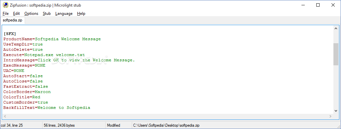Click the AutoDelete=true line
341x129 pixels.
click(23, 49)
